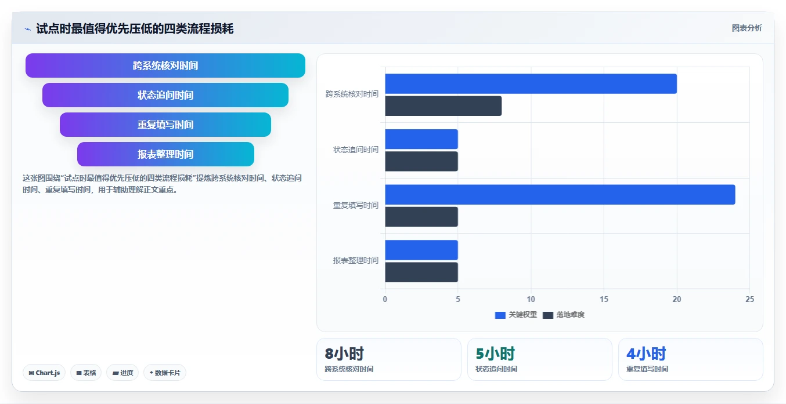Click the lightning icon beside the title
Image resolution: width=786 pixels, height=404 pixels.
point(27,28)
